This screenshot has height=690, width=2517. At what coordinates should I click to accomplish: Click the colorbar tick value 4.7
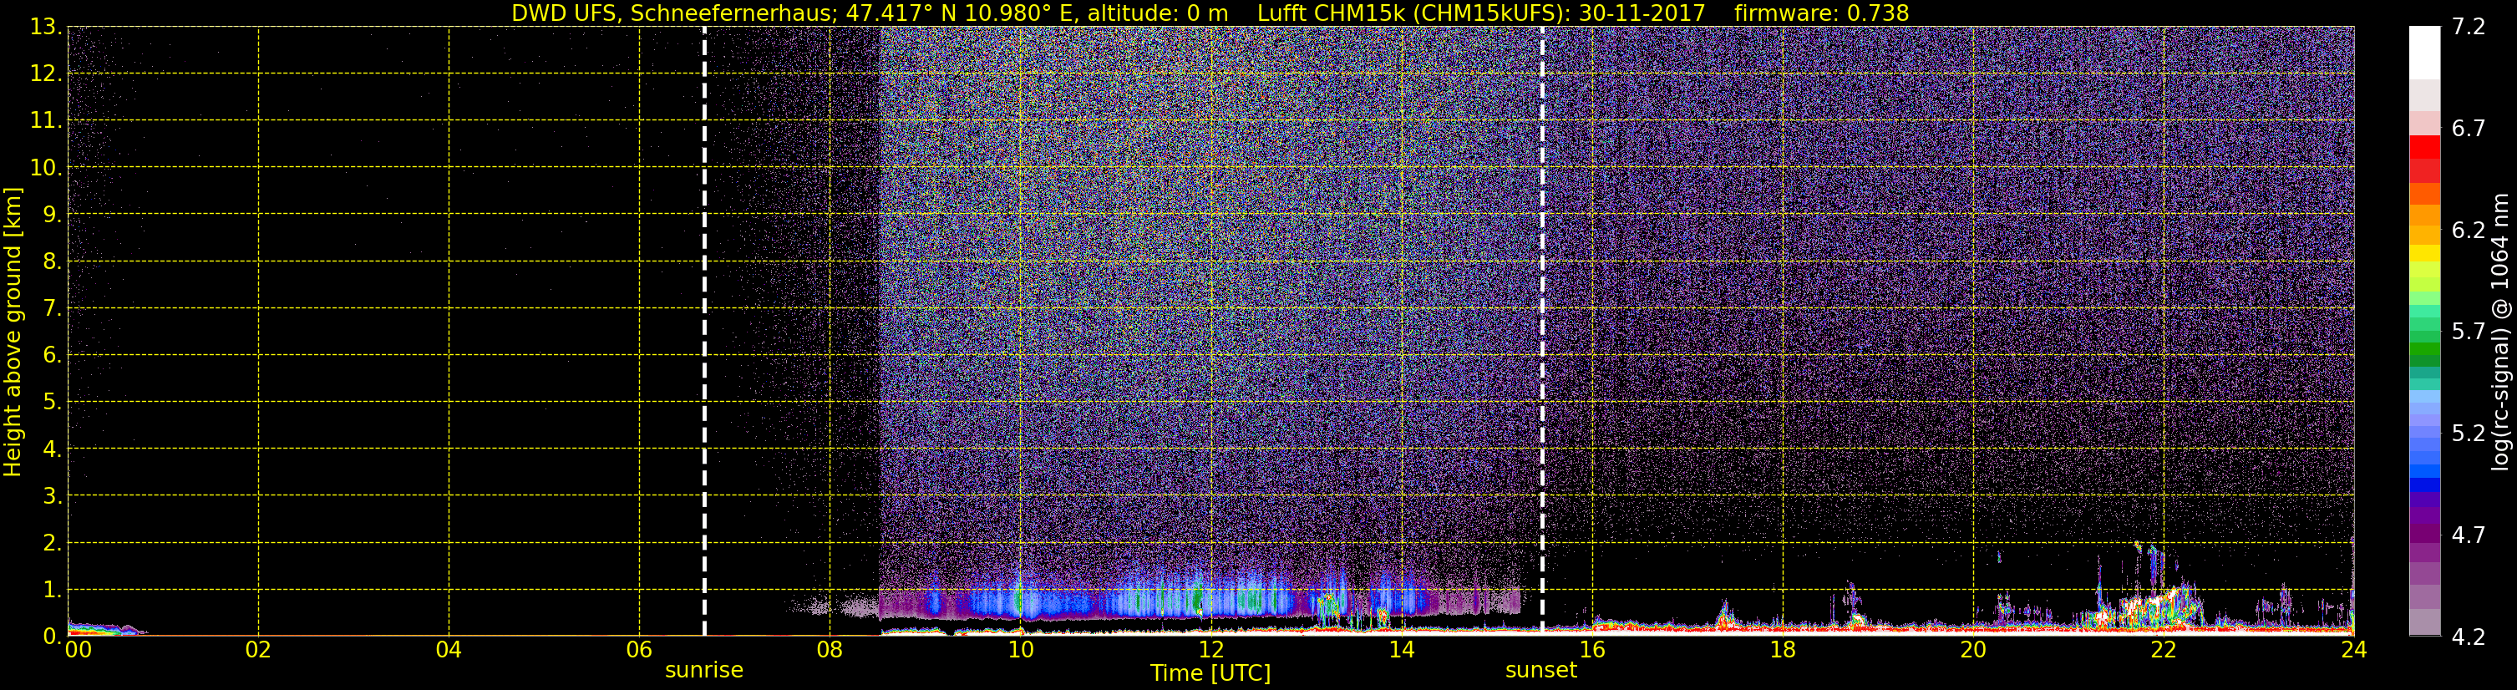click(x=2469, y=535)
